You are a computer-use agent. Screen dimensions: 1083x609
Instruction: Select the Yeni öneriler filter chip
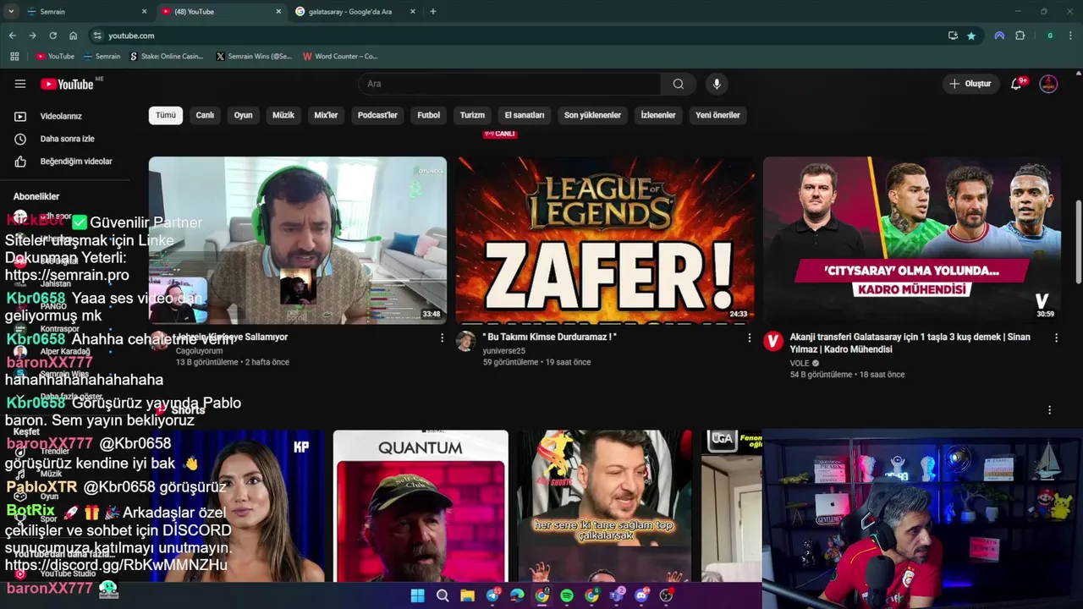click(x=717, y=115)
